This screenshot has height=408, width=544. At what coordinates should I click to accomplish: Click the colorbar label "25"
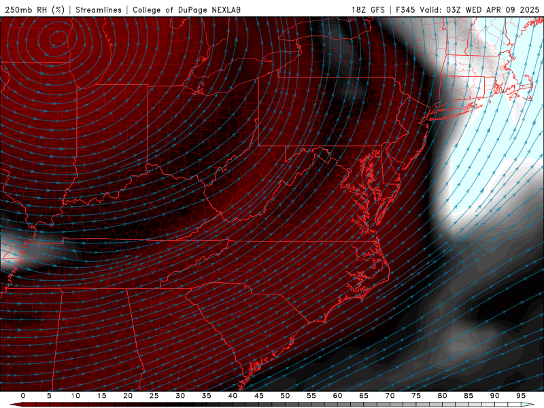tap(154, 396)
